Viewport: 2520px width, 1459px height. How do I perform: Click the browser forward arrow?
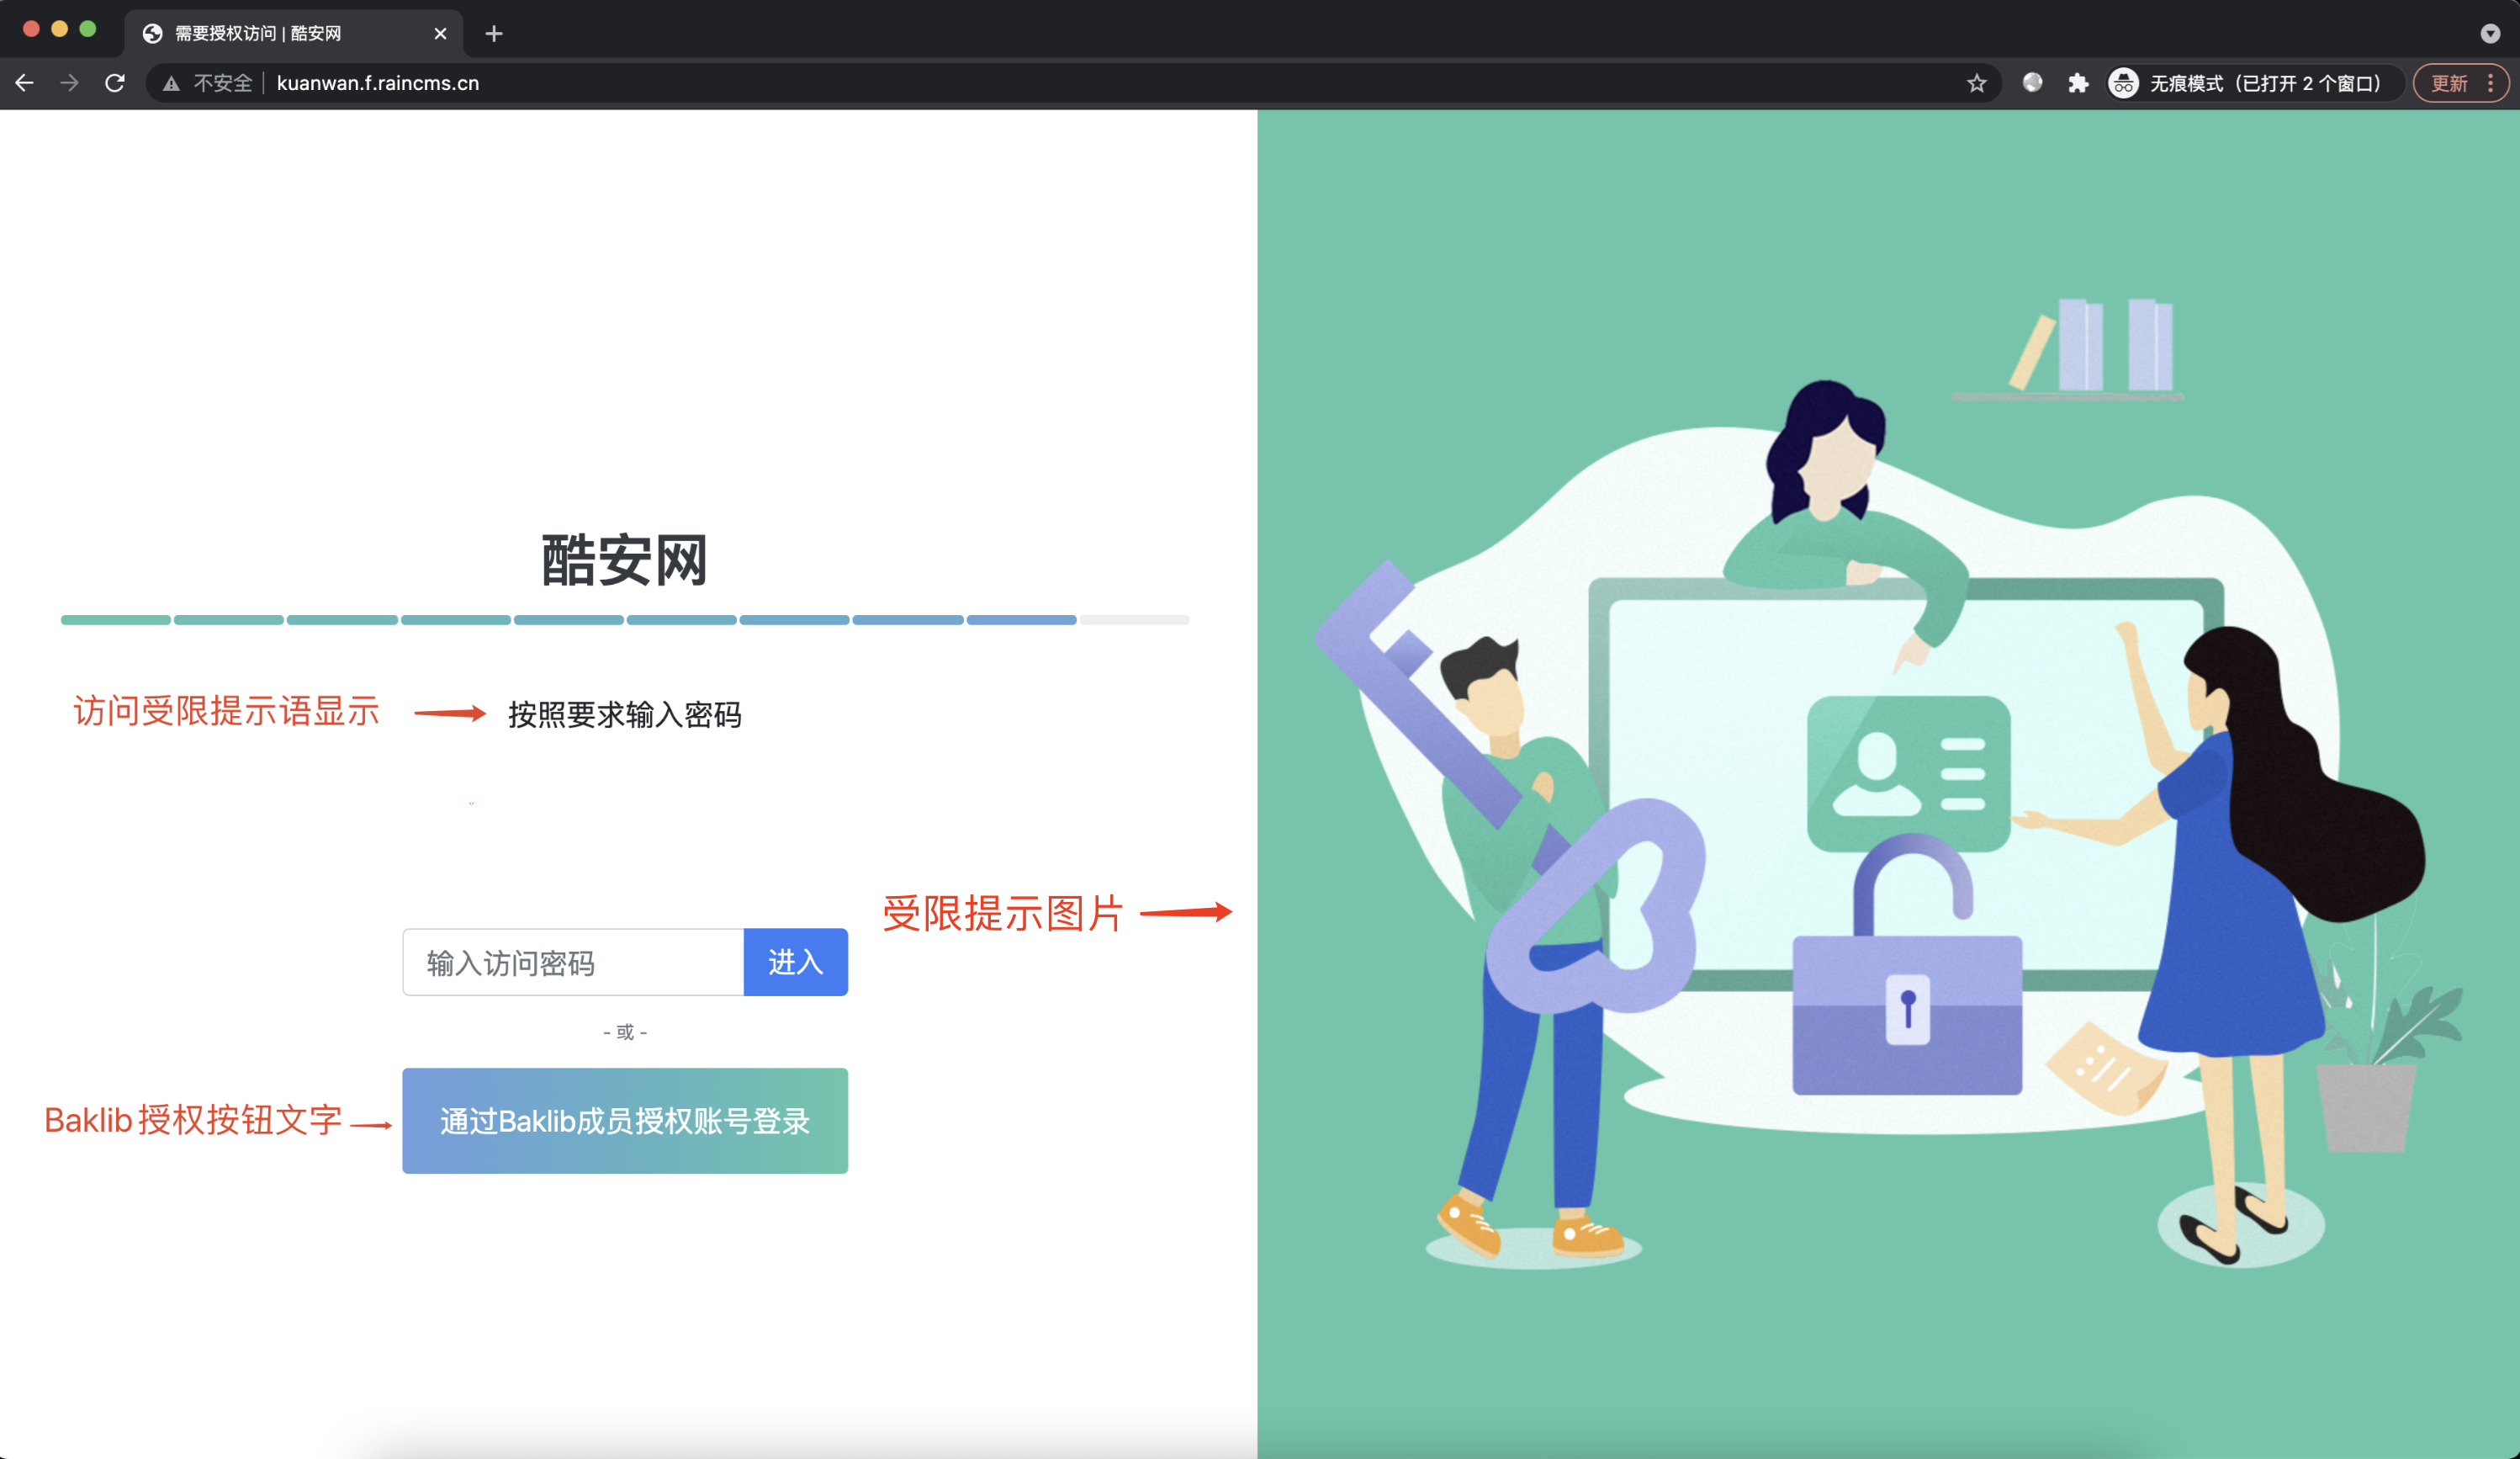(69, 83)
